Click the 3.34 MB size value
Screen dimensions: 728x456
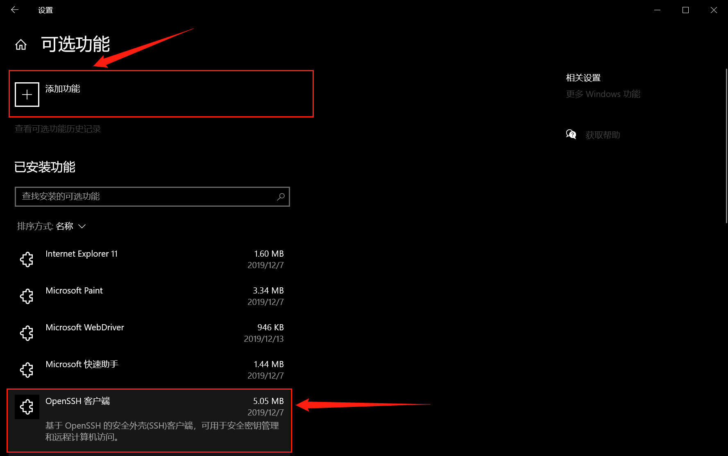pyautogui.click(x=268, y=291)
